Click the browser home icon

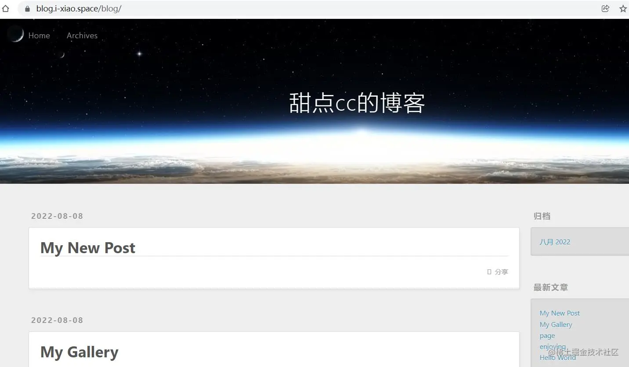click(5, 8)
